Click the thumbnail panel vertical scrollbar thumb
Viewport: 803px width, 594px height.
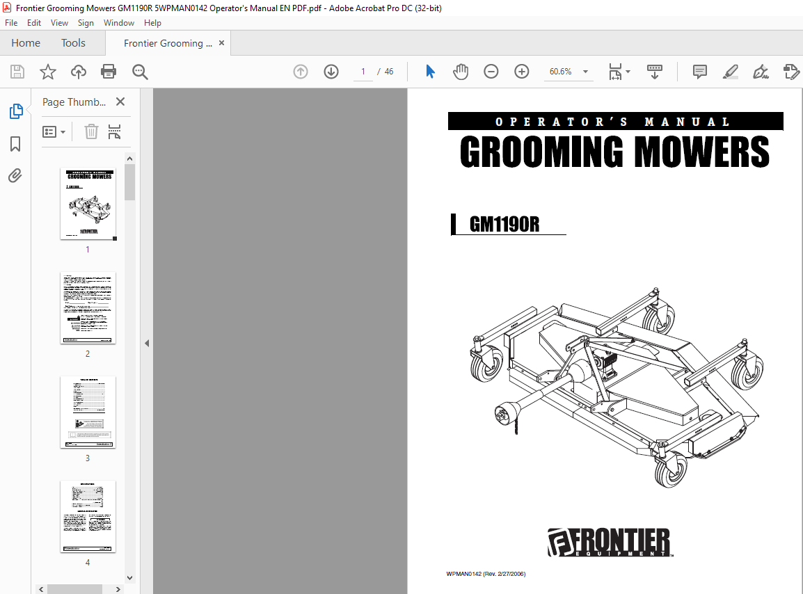coord(130,182)
